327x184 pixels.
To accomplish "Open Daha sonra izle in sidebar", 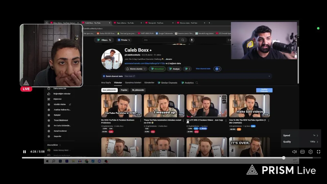I will coord(60,88).
